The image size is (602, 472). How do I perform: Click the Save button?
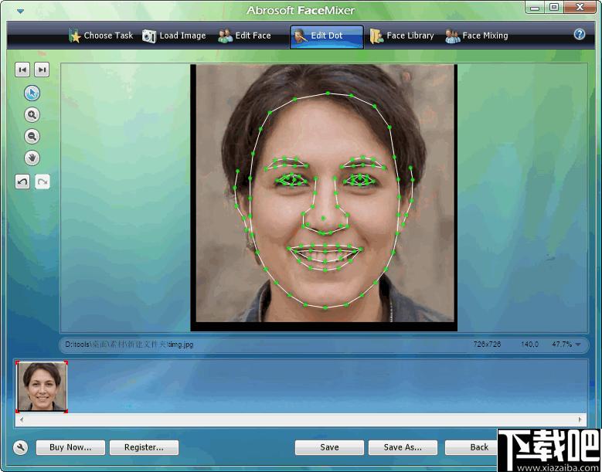[329, 447]
